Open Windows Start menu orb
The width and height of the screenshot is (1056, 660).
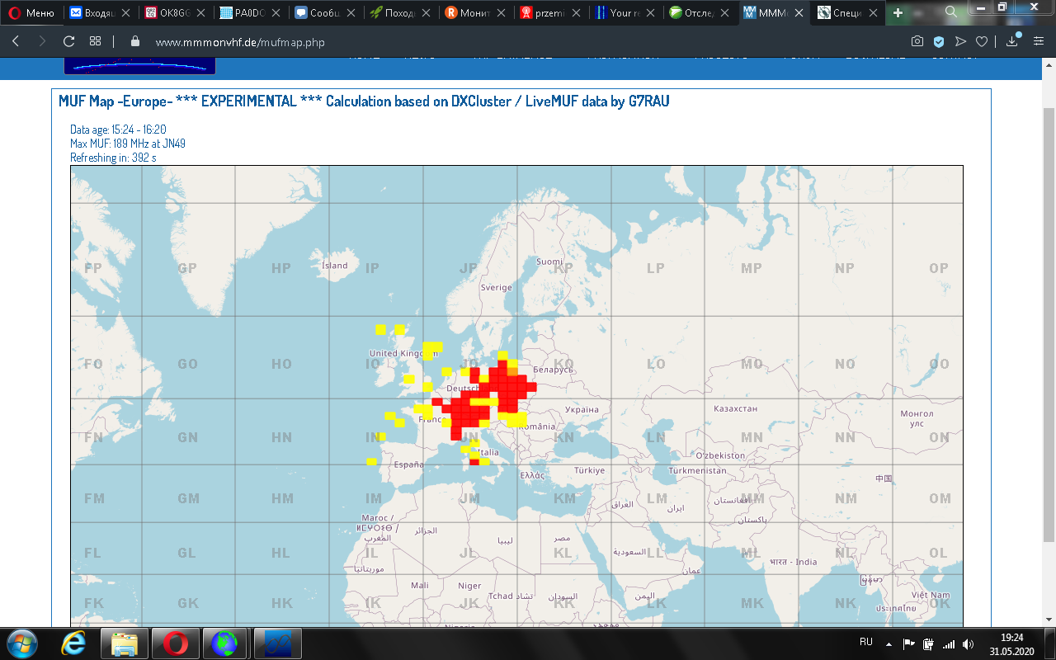[x=21, y=643]
